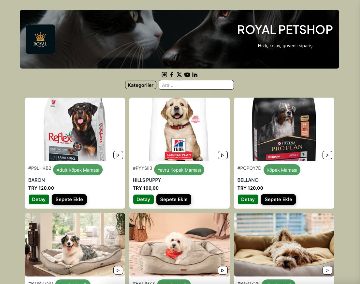Open the LinkedIn social icon
This screenshot has width=360, height=284.
click(195, 75)
